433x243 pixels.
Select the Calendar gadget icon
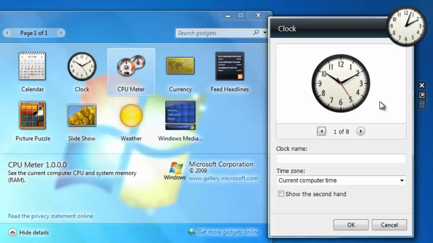point(32,66)
